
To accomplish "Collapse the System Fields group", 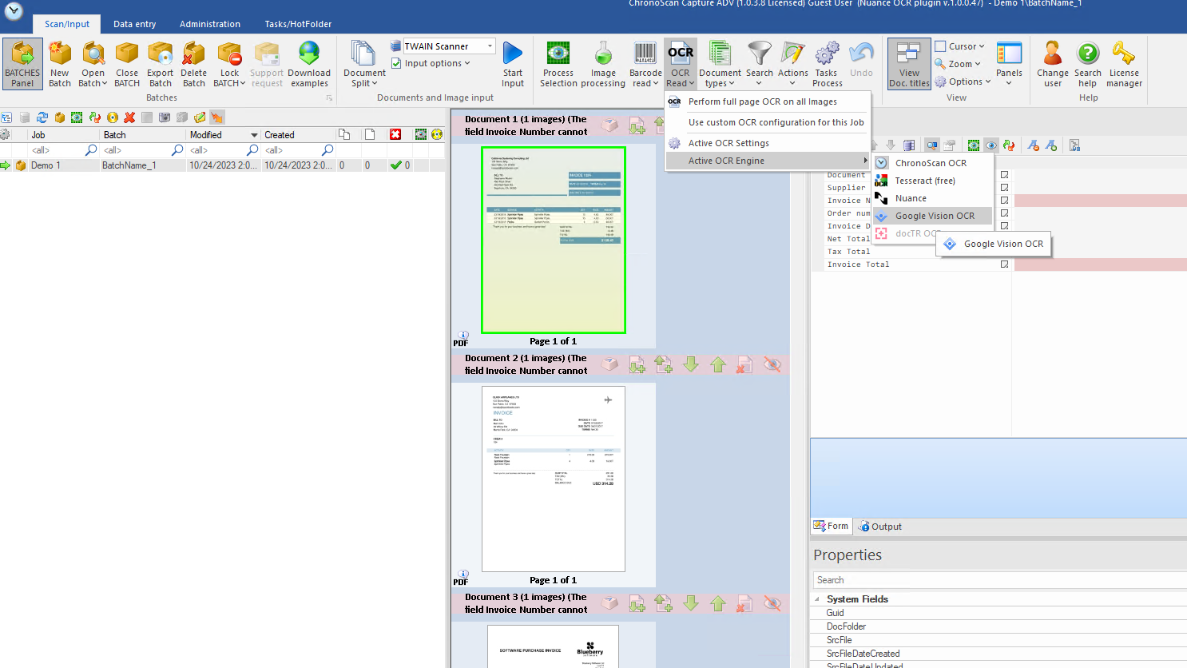I will point(817,599).
